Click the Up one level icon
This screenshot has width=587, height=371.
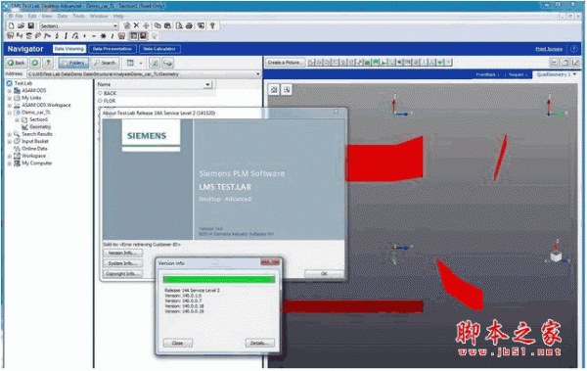pos(48,63)
